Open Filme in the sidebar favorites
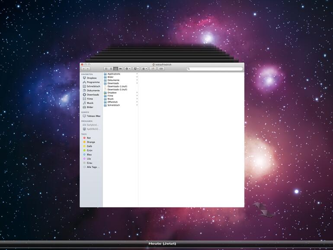Image resolution: width=333 pixels, height=250 pixels. 91,99
